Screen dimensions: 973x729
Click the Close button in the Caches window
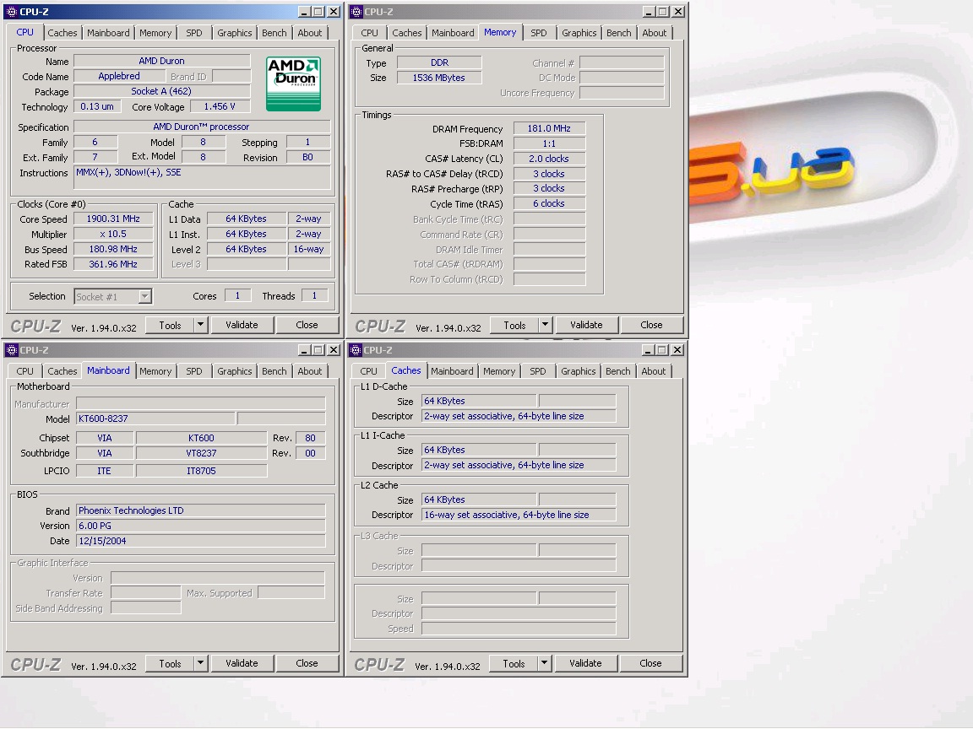point(650,663)
